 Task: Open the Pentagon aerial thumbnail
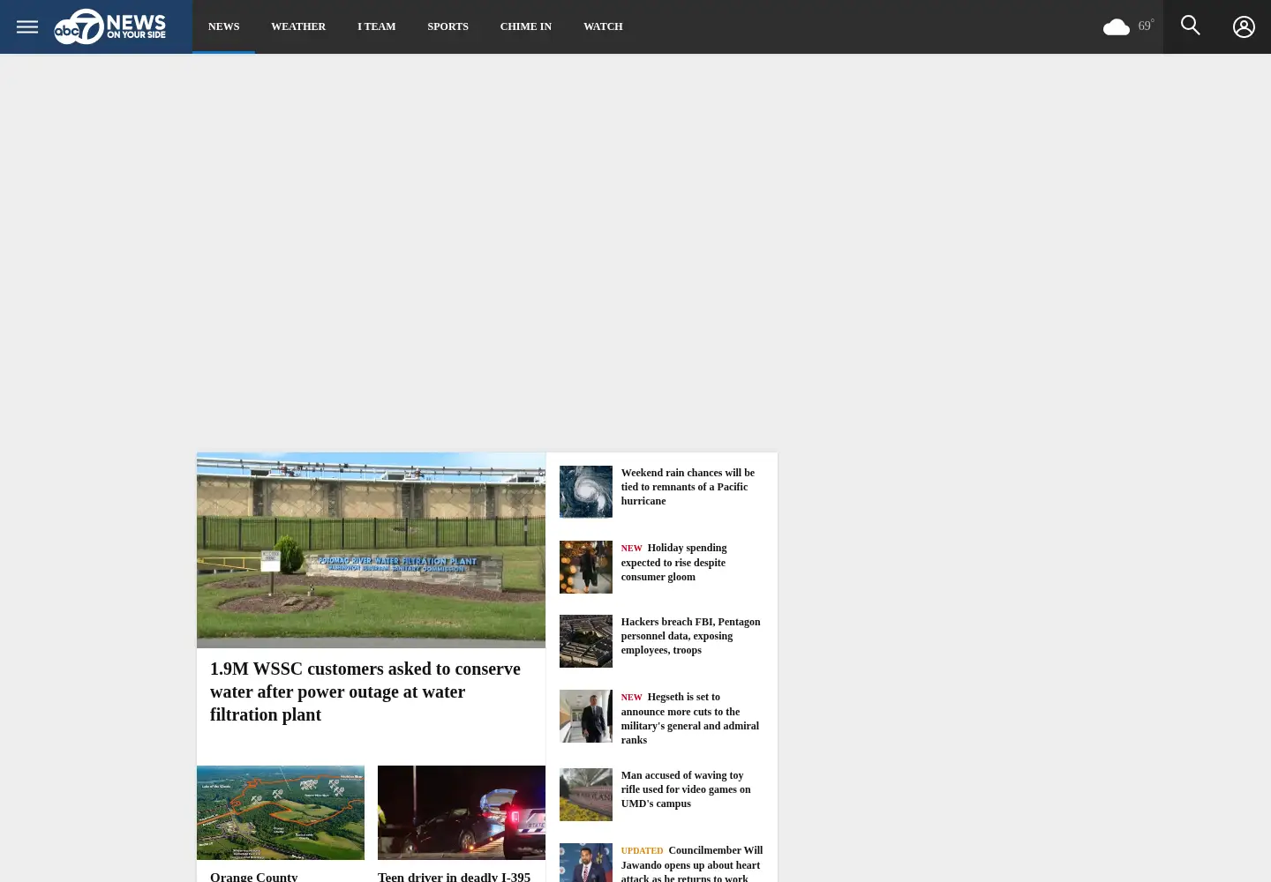tap(585, 640)
